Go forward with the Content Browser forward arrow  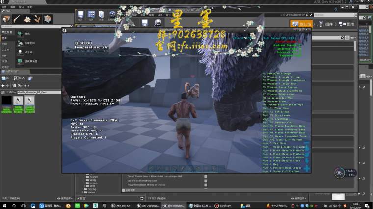click(x=8, y=85)
